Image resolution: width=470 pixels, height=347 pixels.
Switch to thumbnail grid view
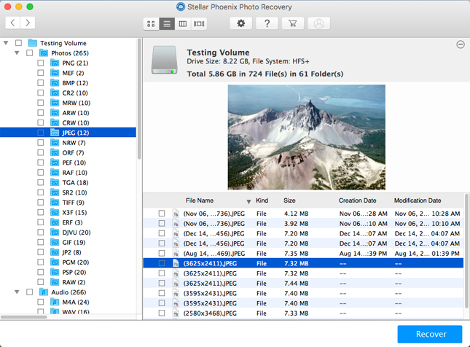(x=151, y=24)
